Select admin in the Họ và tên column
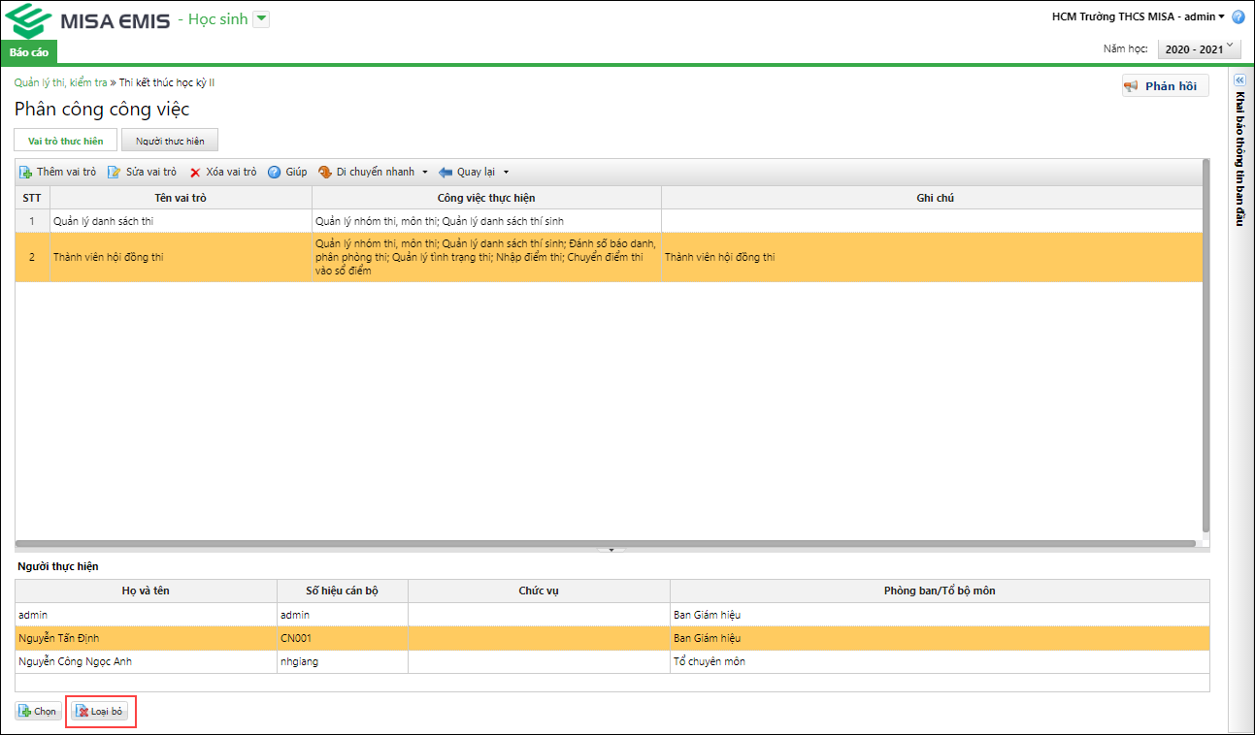1255x735 pixels. point(146,615)
